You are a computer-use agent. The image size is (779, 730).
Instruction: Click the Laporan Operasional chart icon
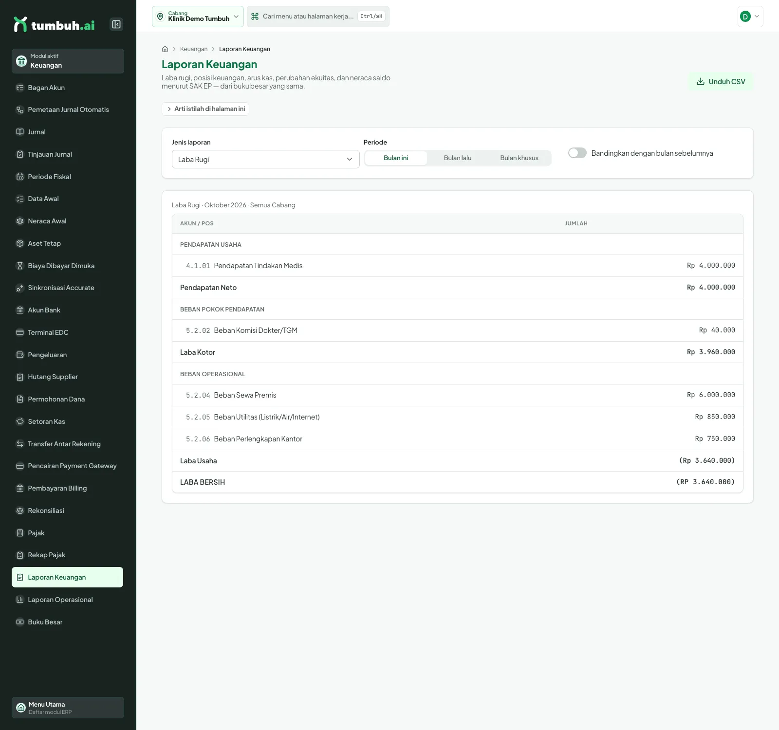click(20, 600)
